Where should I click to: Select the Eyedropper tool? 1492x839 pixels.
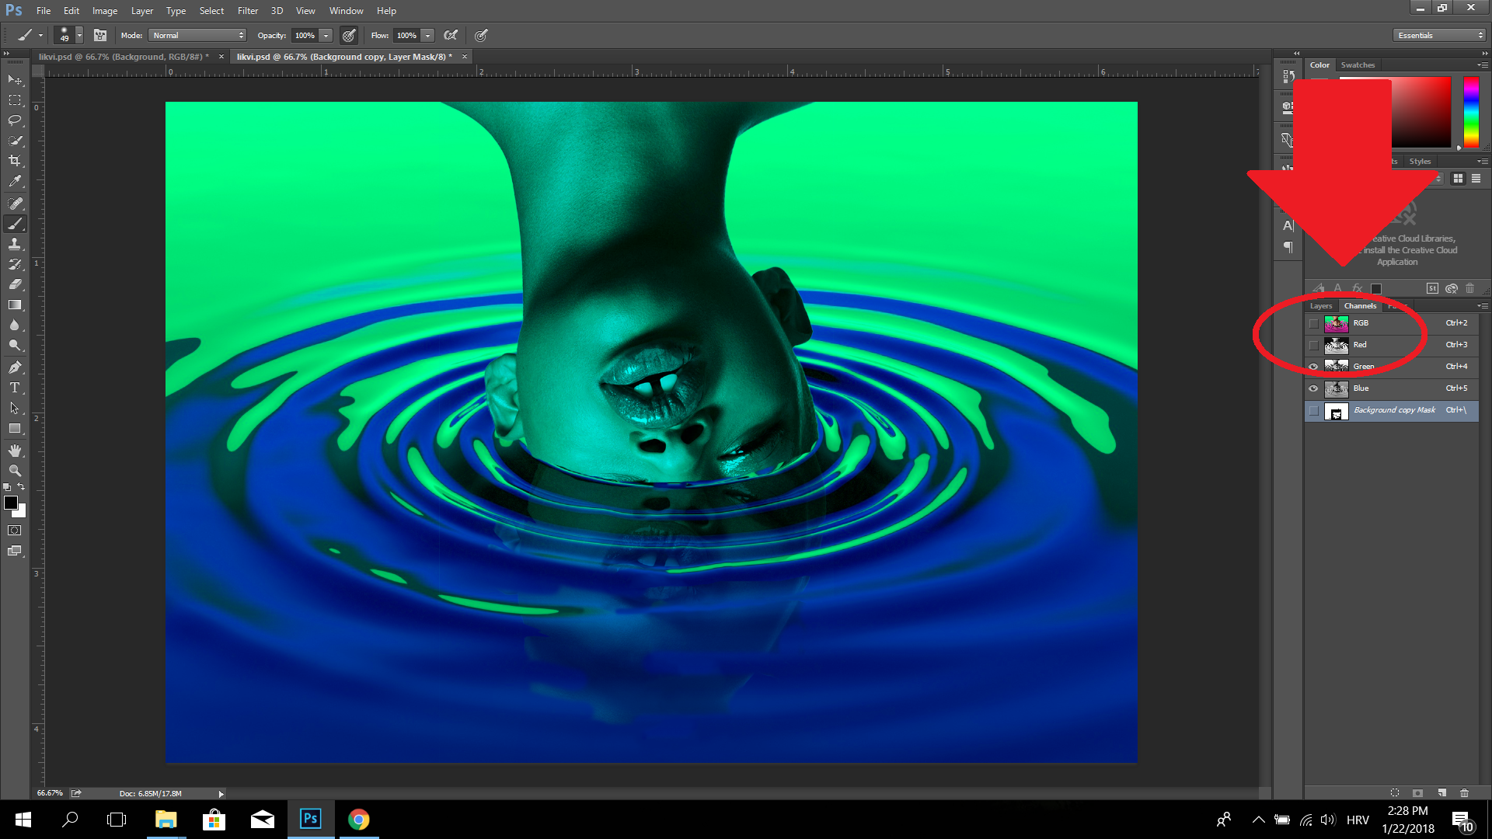click(x=15, y=181)
